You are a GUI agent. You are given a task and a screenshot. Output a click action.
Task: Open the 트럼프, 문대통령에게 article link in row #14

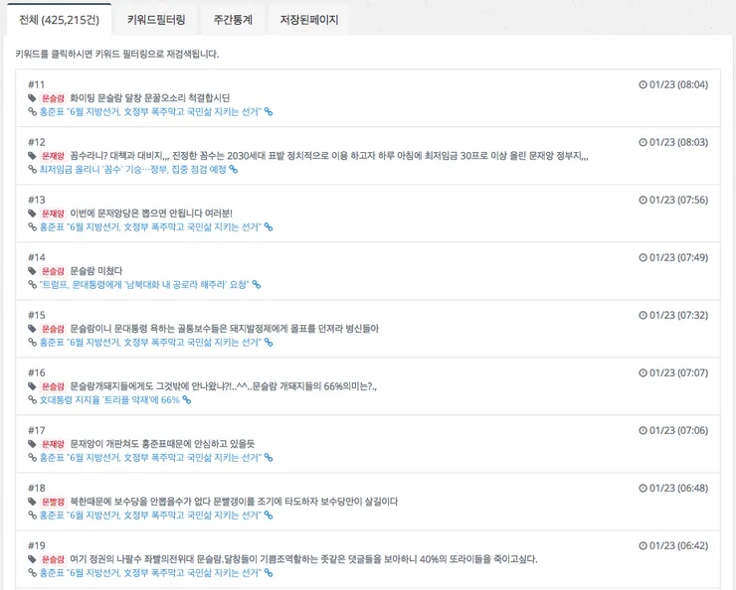pos(144,284)
